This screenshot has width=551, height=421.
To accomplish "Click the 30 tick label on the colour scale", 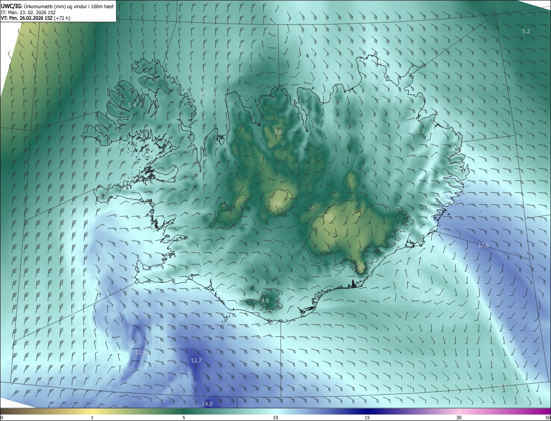I will tap(459, 418).
